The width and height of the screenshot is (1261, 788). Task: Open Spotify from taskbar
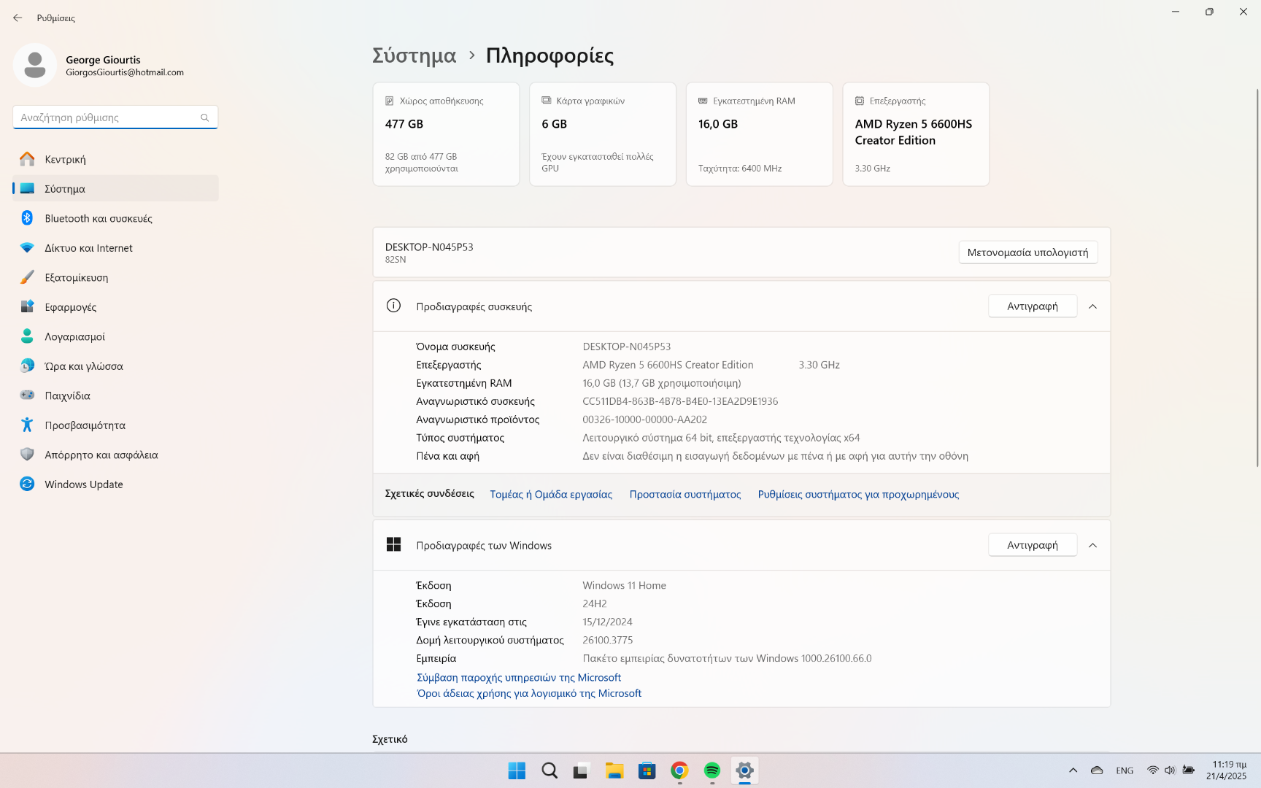point(712,770)
